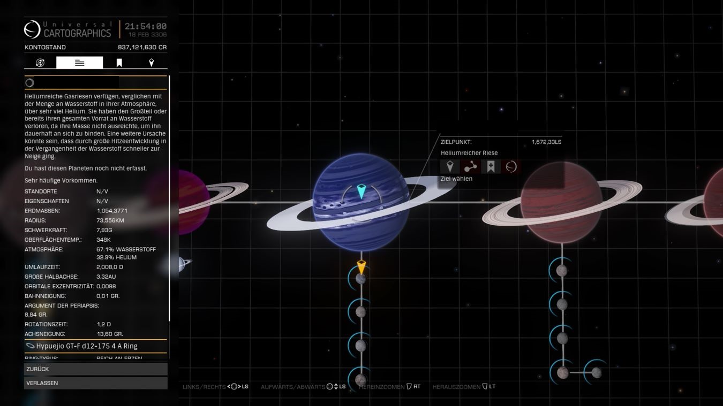Select the second moon beneath the red giant

562,305
